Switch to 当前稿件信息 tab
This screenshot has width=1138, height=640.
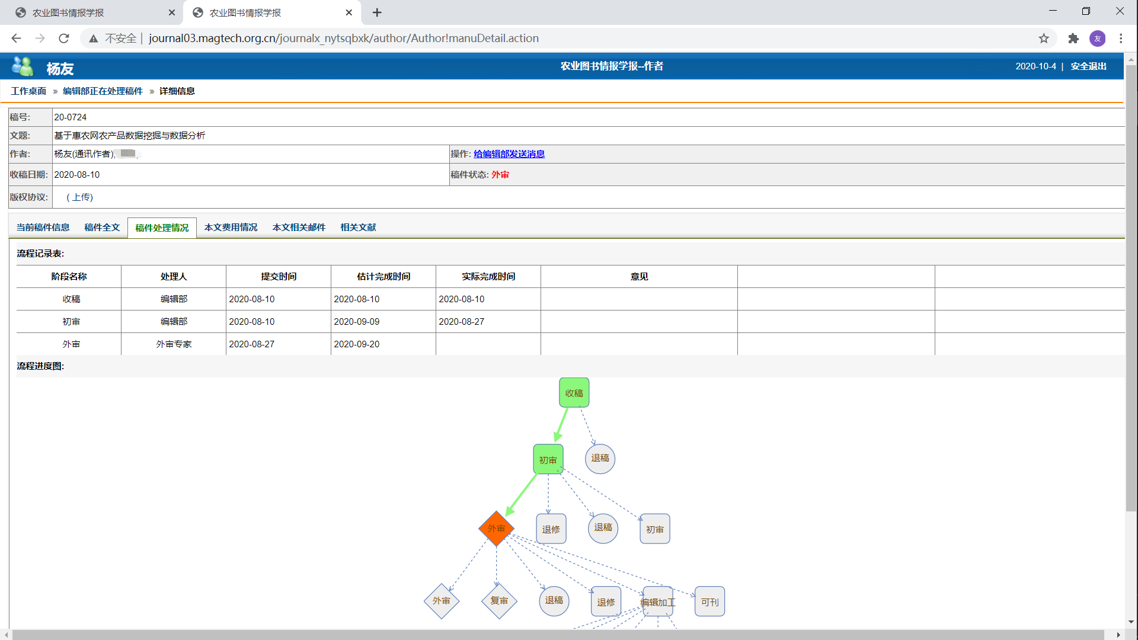point(43,228)
